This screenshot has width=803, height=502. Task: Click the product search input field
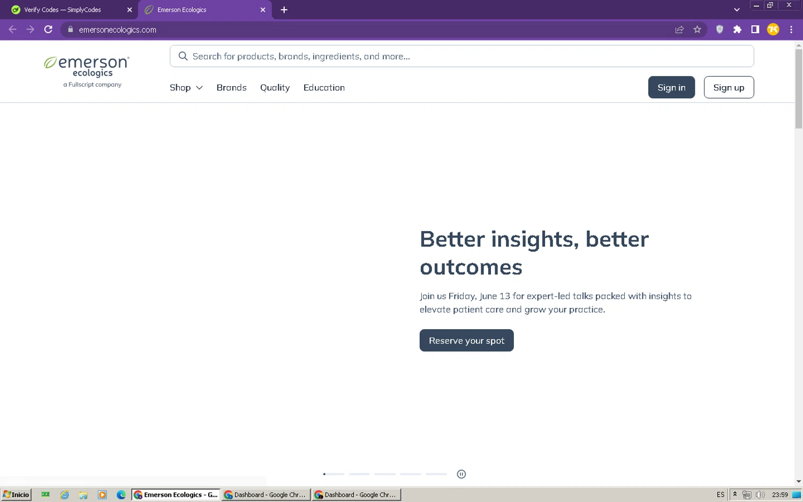coord(461,56)
